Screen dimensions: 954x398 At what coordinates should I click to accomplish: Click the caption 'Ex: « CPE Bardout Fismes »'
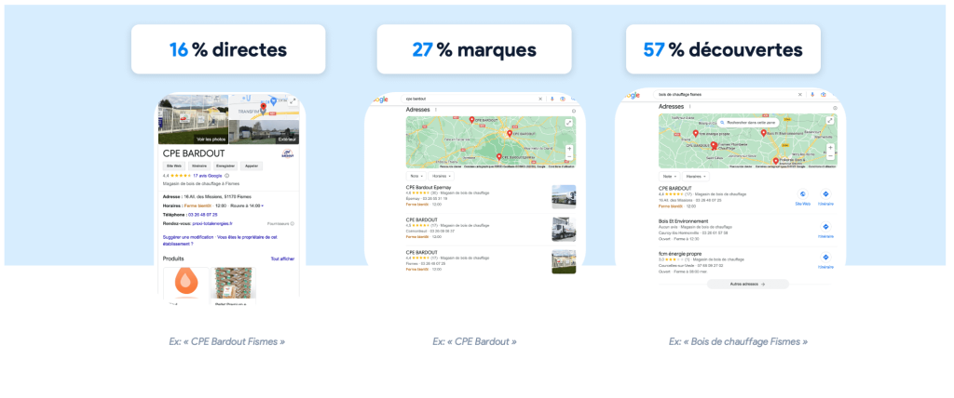[x=227, y=341]
